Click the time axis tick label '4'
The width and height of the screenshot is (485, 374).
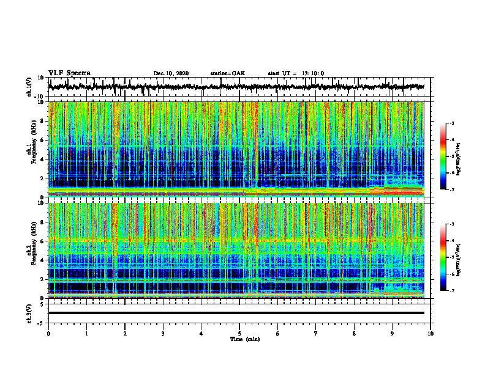pyautogui.click(x=201, y=334)
